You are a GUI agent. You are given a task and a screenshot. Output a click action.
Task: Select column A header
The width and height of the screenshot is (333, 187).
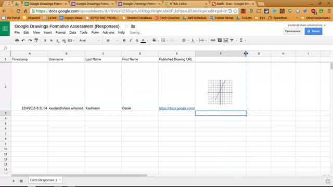pyautogui.click(x=30, y=54)
